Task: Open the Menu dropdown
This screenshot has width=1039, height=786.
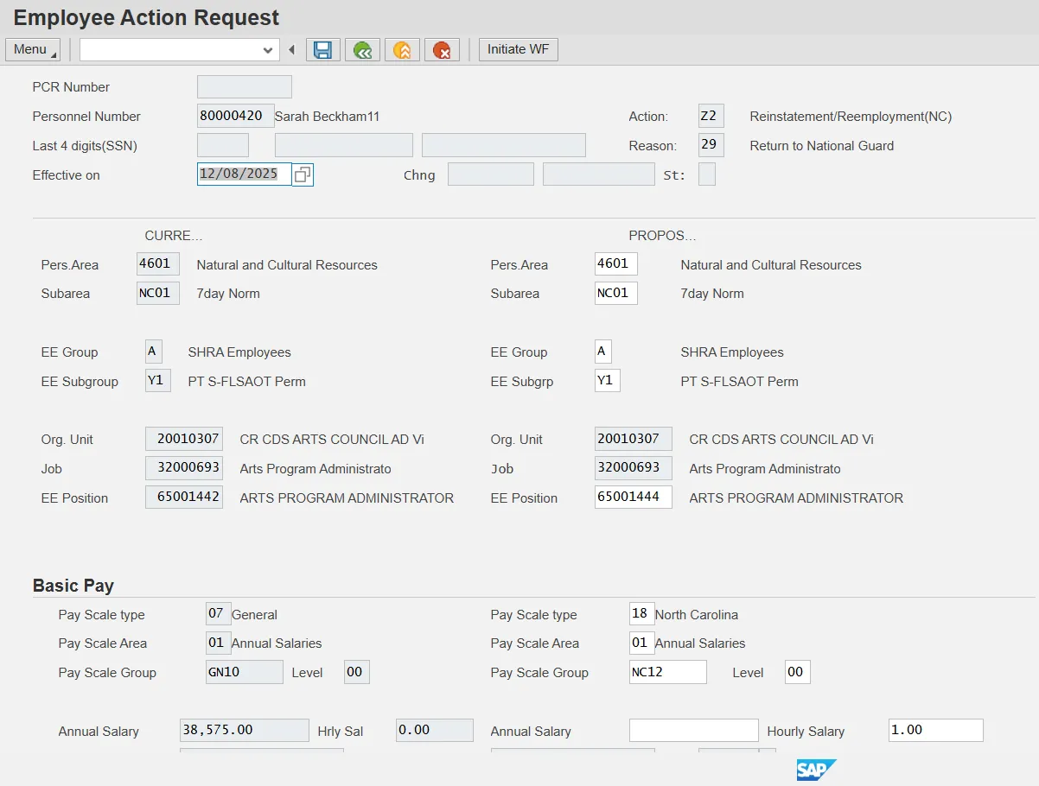Action: (33, 50)
